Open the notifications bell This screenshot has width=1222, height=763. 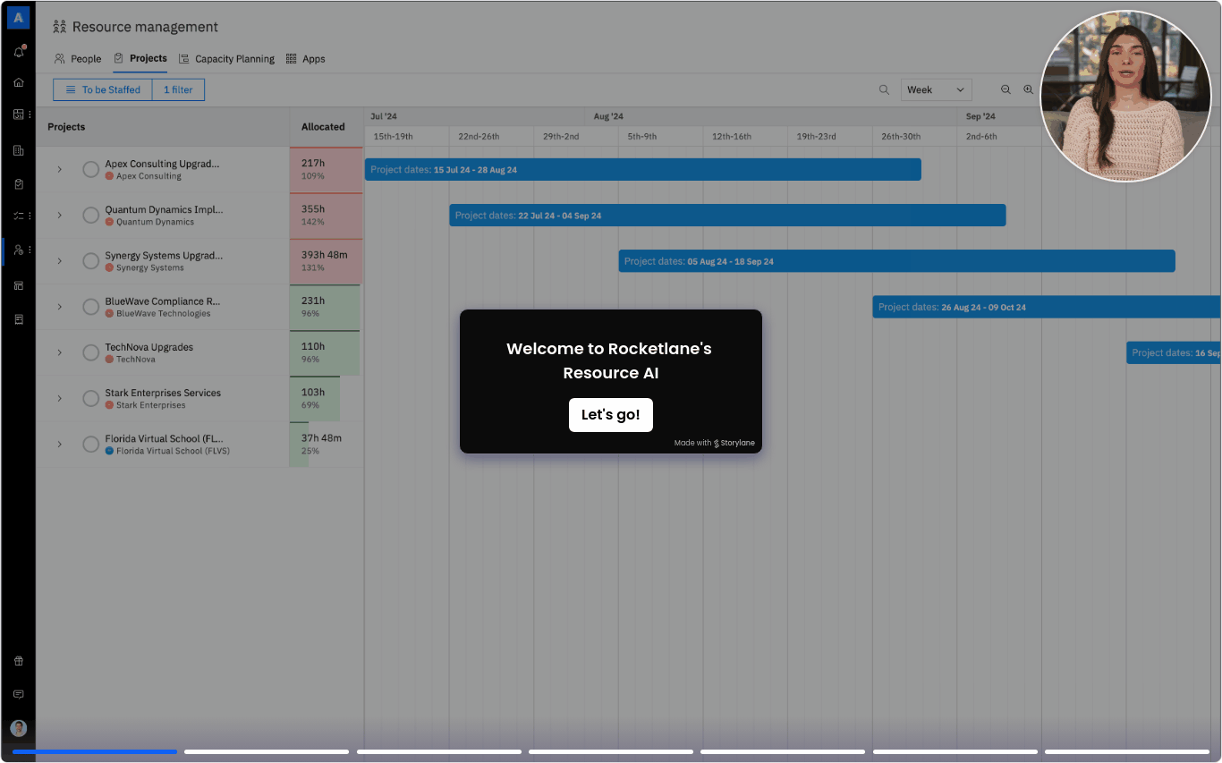coord(18,52)
